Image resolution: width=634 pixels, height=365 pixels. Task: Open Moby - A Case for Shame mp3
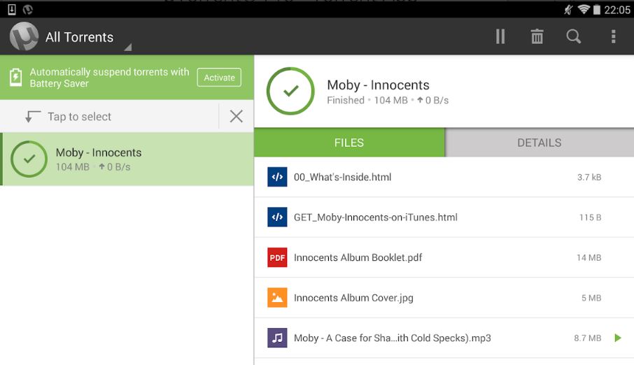click(444, 338)
